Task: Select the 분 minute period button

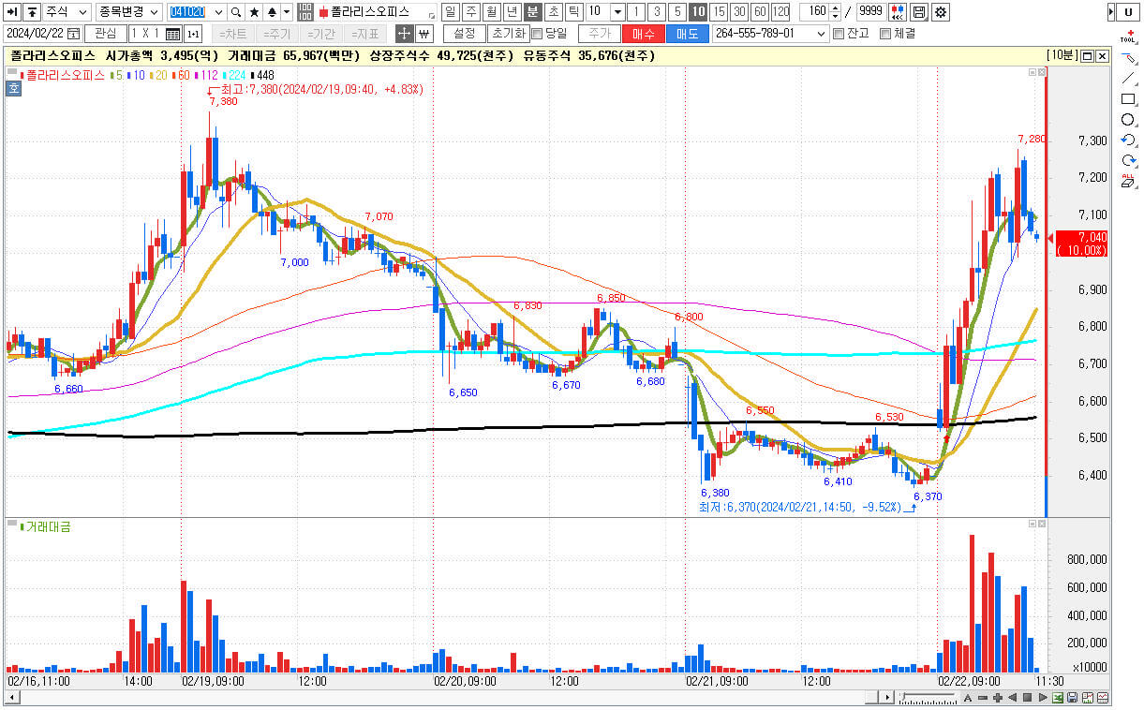Action: click(533, 12)
